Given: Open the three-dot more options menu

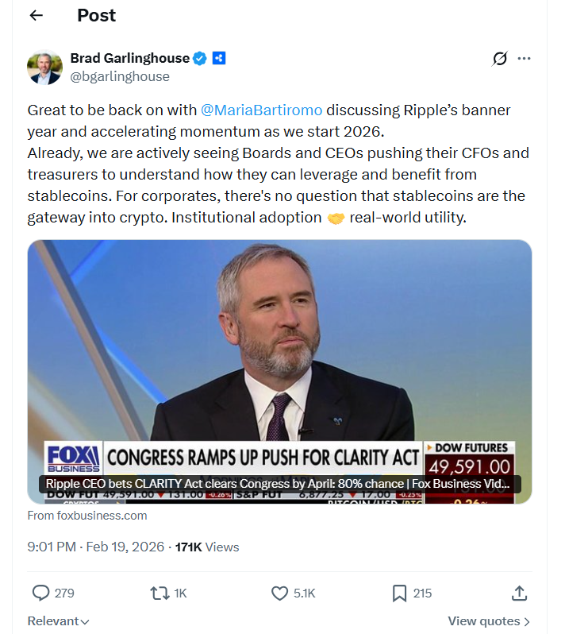Looking at the screenshot, I should coord(524,58).
